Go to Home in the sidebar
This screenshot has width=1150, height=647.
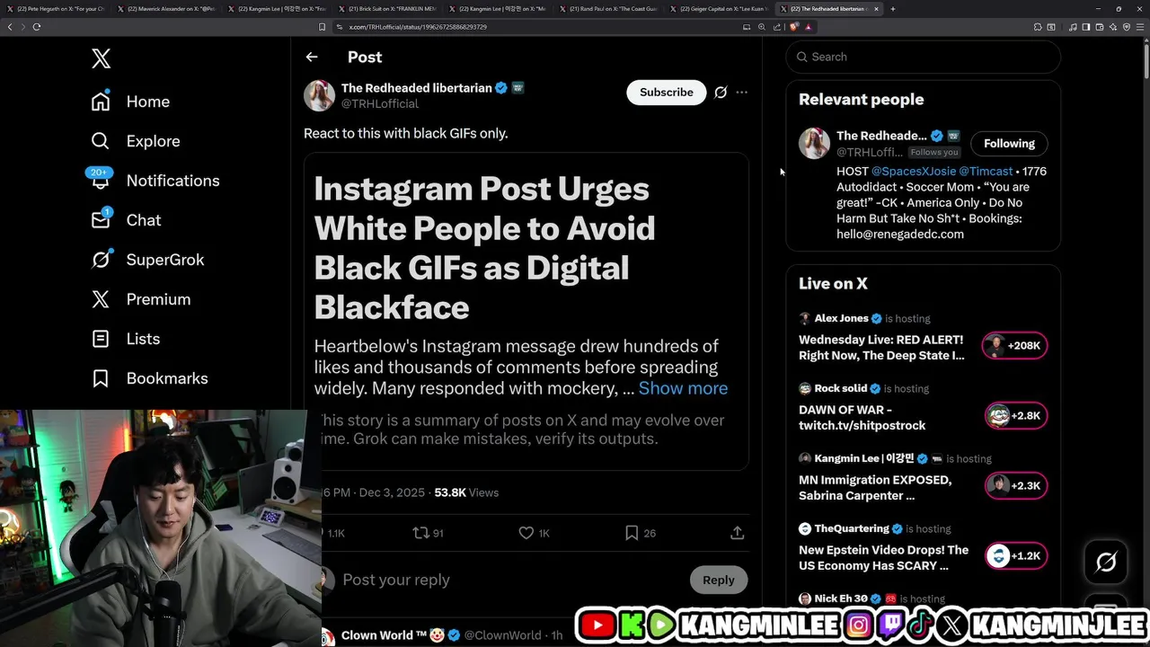[130, 102]
